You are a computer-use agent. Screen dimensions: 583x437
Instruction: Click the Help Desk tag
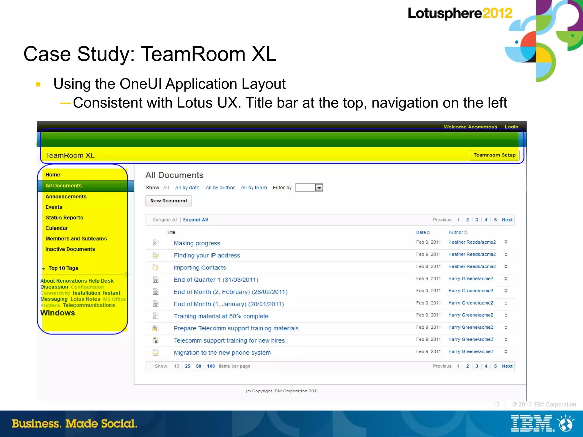coord(101,281)
